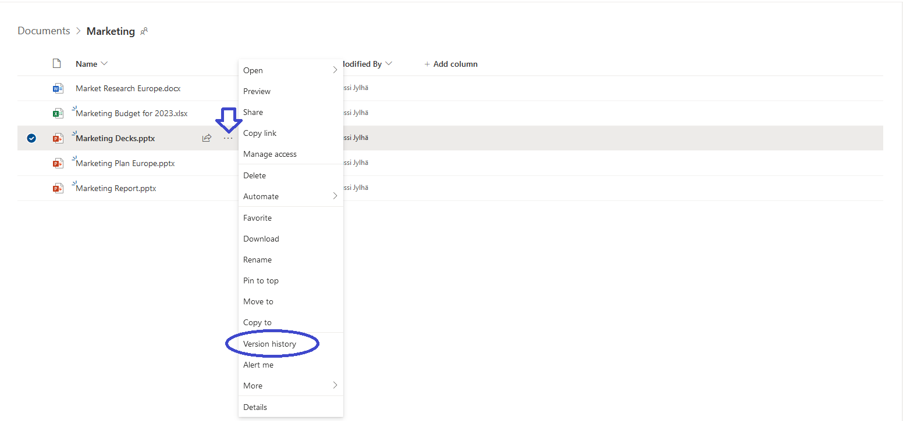Click the PowerPoint icon for Marketing Decks
This screenshot has height=421, width=903.
click(58, 138)
